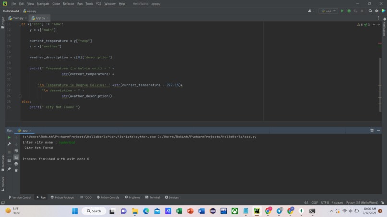
Task: Open the Python Console tool window
Action: [108, 197]
